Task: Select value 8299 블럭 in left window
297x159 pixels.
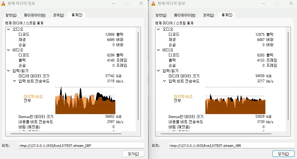Action: click(x=115, y=55)
